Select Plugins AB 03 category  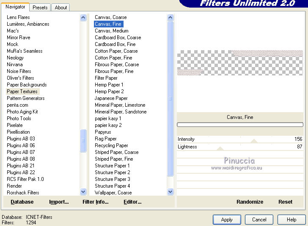[21, 139]
